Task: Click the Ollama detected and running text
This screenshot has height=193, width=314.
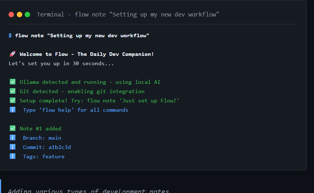Action: click(x=90, y=82)
